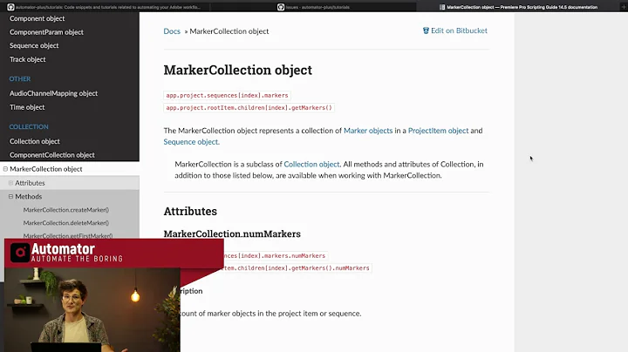Follow Collection object link in note
628x352 pixels.
click(311, 164)
